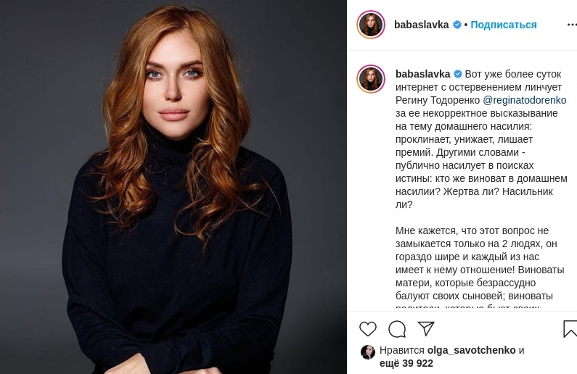View the ещё 39 922 likes list
577x374 pixels.
pos(406,363)
